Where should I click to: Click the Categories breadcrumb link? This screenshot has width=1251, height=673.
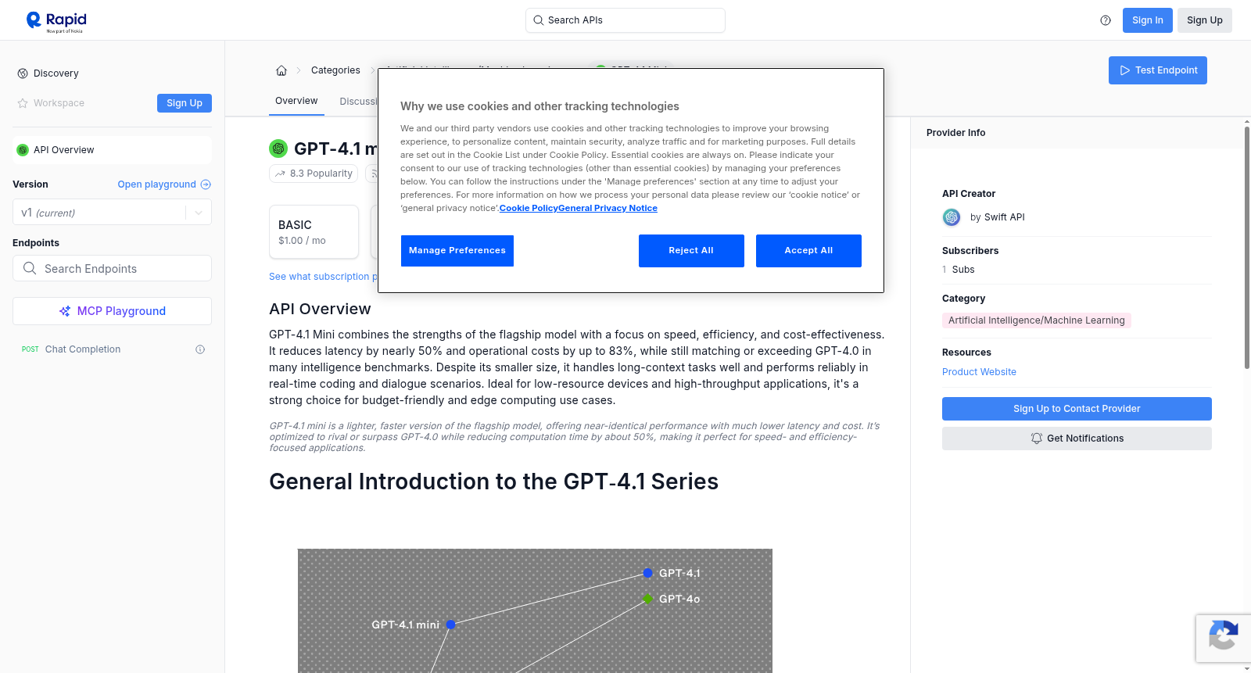(335, 70)
